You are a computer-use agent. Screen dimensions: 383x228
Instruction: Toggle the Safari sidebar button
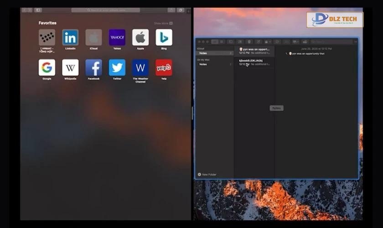pyautogui.click(x=38, y=10)
